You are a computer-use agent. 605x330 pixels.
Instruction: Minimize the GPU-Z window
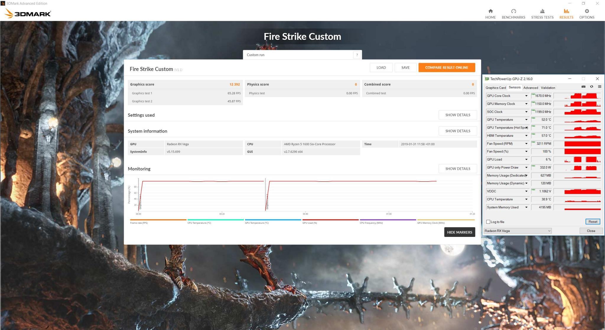pyautogui.click(x=570, y=79)
